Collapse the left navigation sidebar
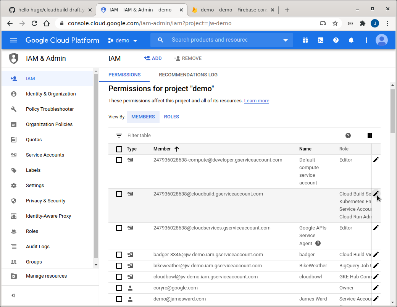The width and height of the screenshot is (397, 307). [14, 295]
